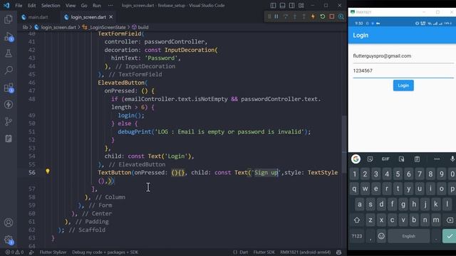The height and width of the screenshot is (256, 456).
Task: Tap the Google icon on phone keyboard
Action: pos(356,159)
